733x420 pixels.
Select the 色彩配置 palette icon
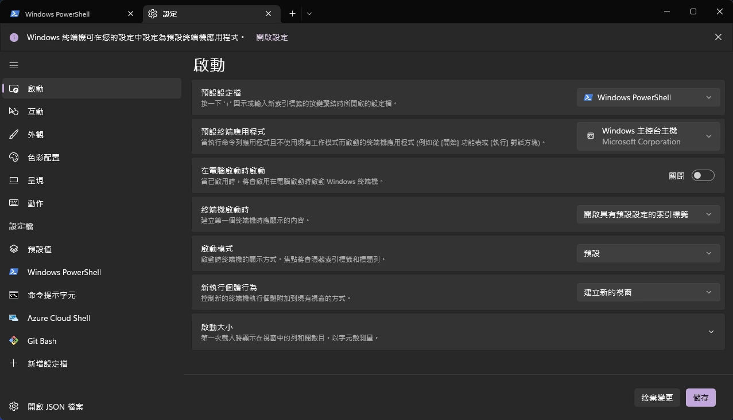(14, 158)
